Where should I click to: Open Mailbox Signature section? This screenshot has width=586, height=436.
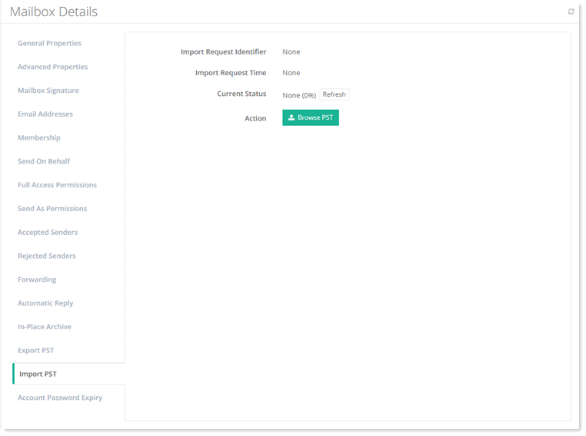[x=48, y=91]
